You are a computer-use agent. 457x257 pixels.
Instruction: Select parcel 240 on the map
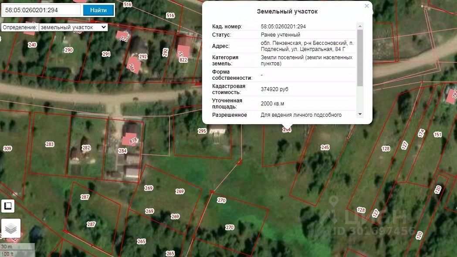(32, 45)
